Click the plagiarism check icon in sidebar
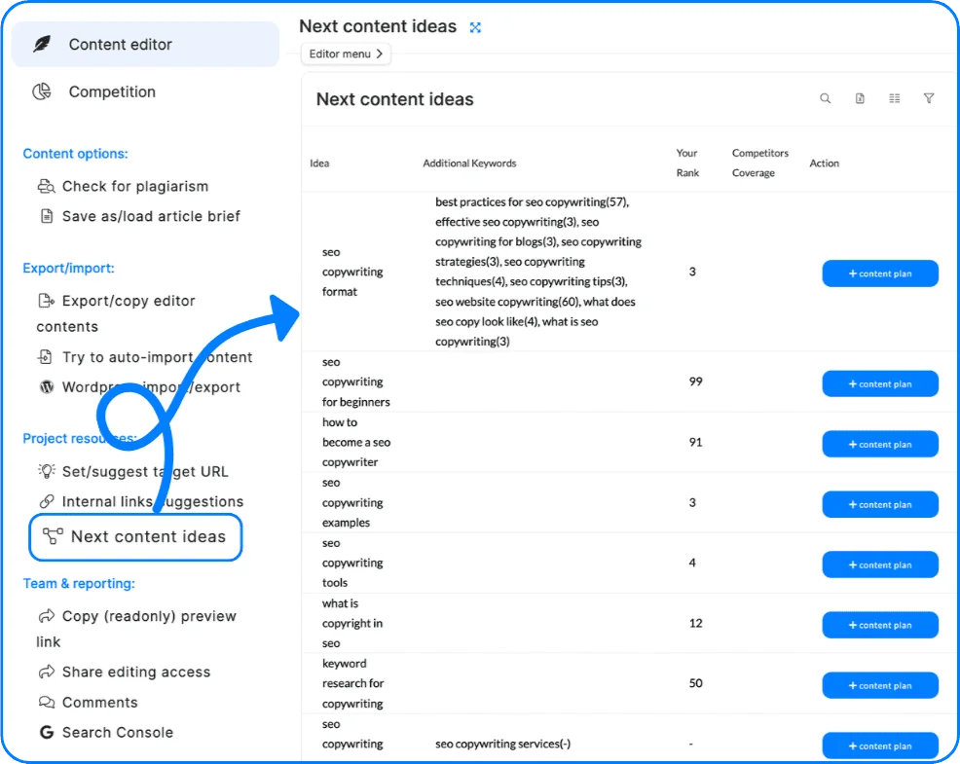Image resolution: width=960 pixels, height=764 pixels. pos(45,186)
